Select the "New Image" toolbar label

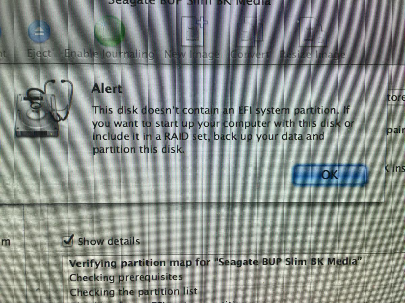click(192, 55)
